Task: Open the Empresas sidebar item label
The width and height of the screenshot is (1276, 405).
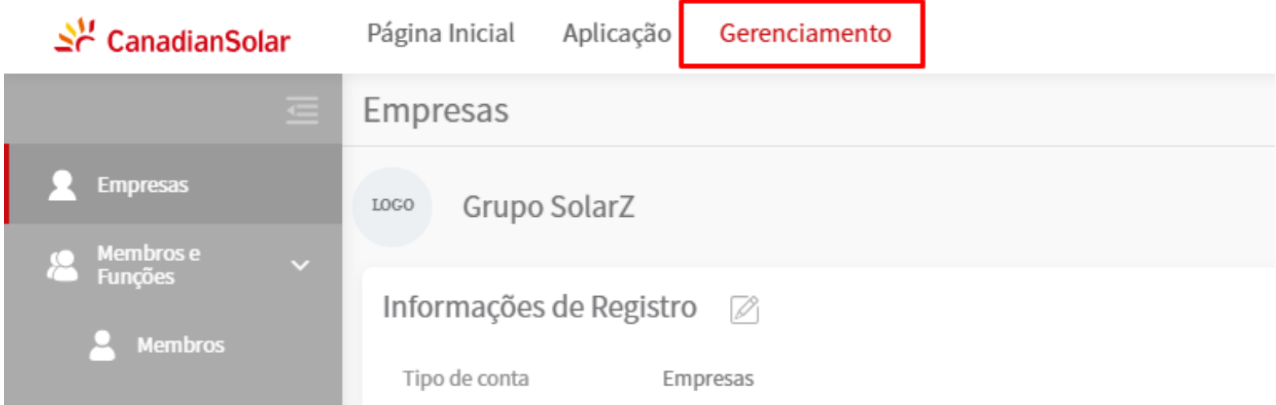Action: tap(142, 185)
